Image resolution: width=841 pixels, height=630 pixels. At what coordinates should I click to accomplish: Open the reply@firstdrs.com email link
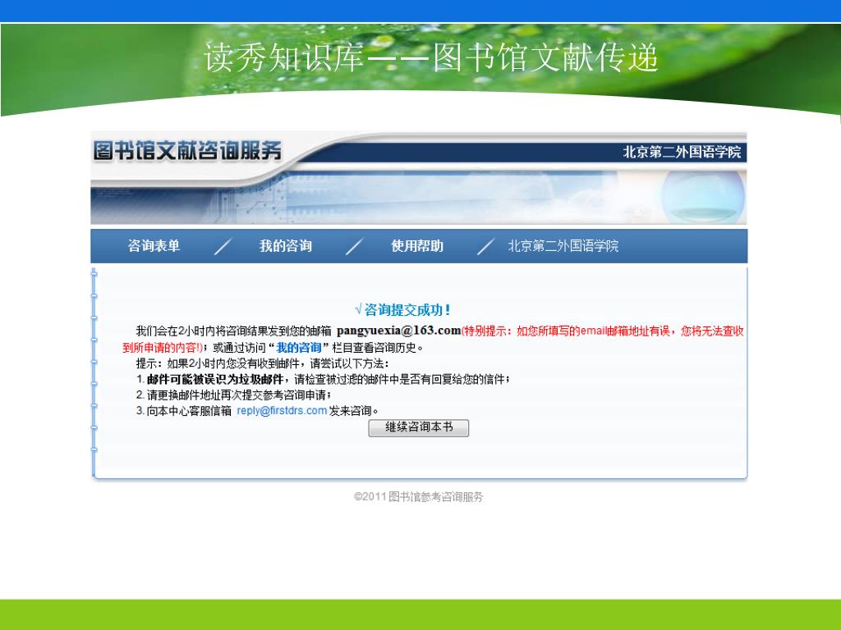pos(282,410)
